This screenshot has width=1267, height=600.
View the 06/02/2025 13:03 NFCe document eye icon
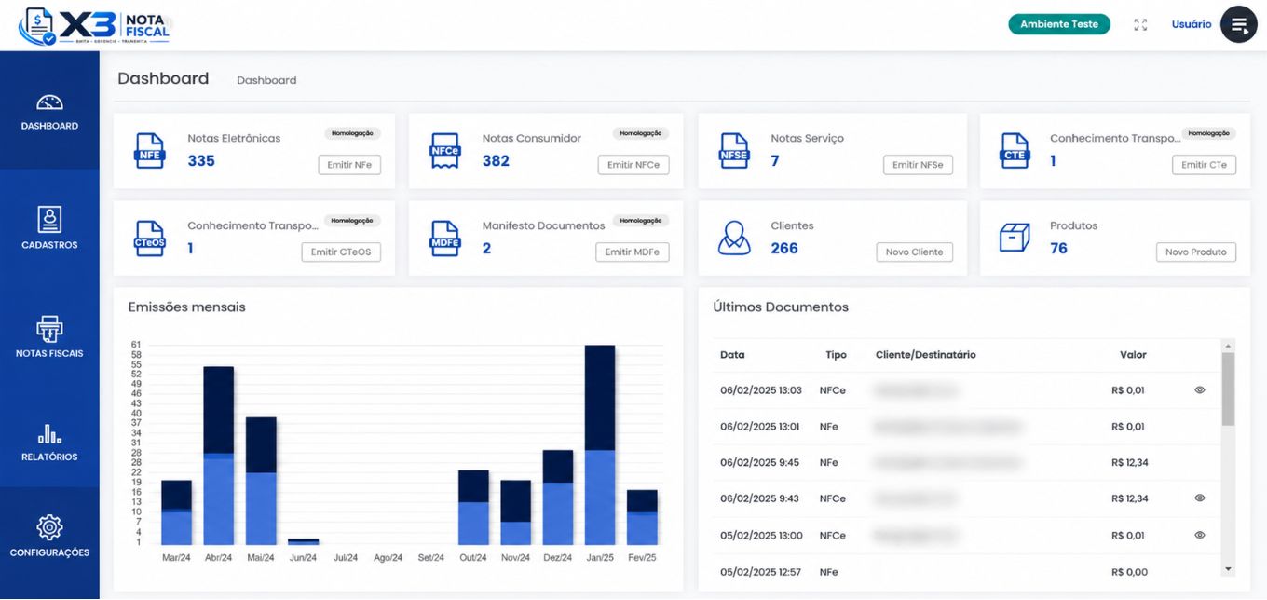point(1200,390)
